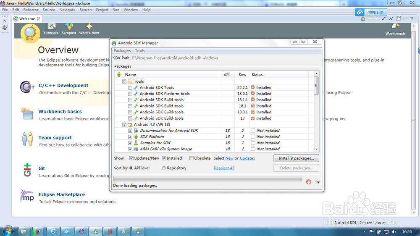Click the Welcome toolbar Home icon

pyautogui.click(x=363, y=18)
